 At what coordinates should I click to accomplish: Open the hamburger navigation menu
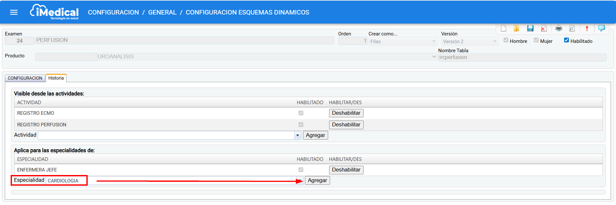[x=14, y=12]
